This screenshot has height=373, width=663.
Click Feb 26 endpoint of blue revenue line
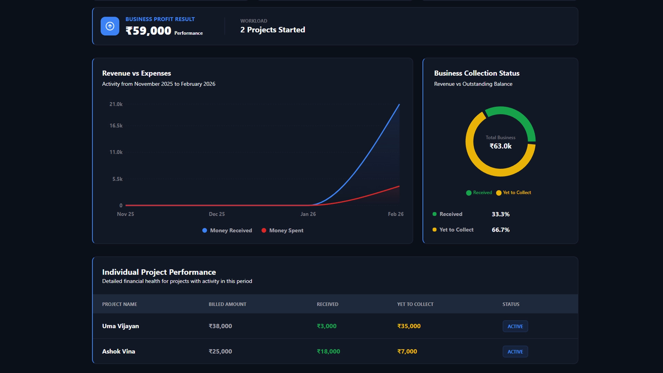399,104
